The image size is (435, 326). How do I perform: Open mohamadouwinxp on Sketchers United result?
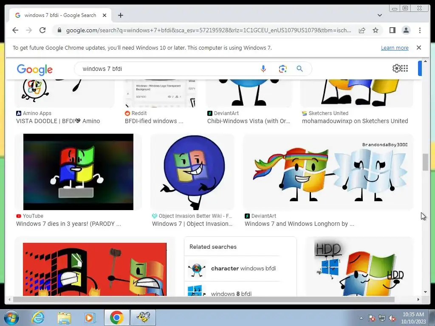[x=355, y=121]
